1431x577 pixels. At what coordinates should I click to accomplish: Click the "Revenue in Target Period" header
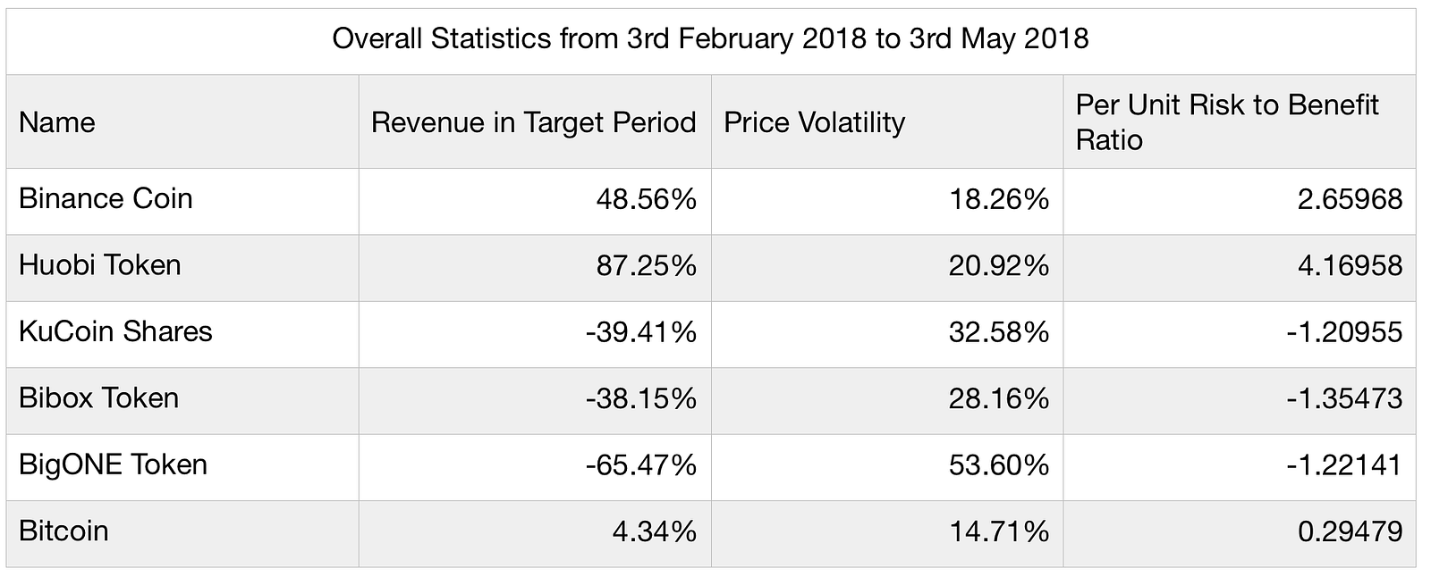click(533, 122)
